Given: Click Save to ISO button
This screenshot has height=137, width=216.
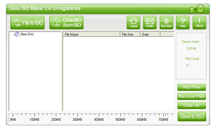Looking at the screenshot, I should pos(192,116).
